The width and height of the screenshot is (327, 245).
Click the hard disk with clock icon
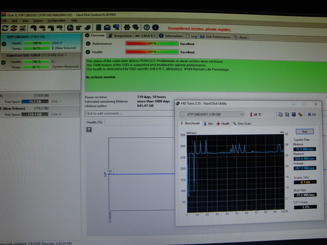(x=42, y=28)
